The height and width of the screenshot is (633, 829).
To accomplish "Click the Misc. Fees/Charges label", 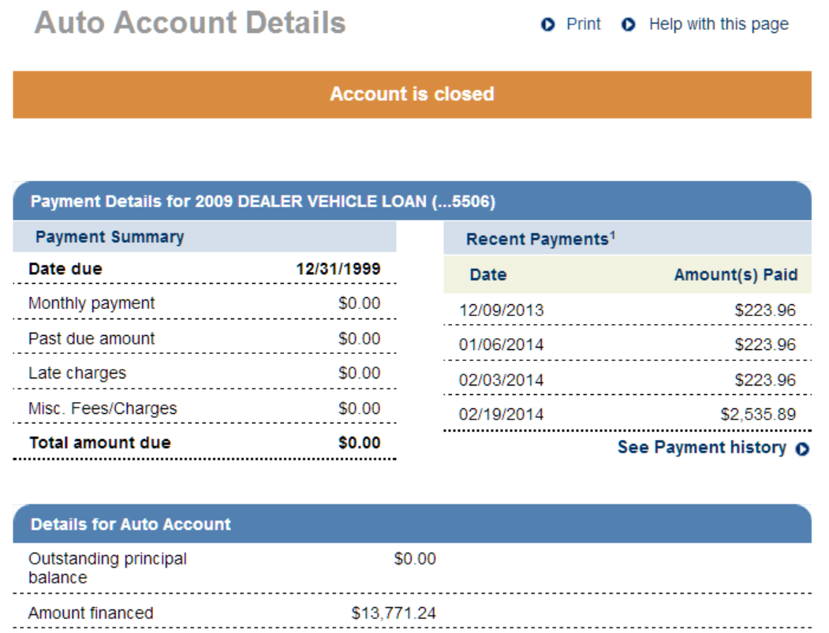I will click(103, 409).
